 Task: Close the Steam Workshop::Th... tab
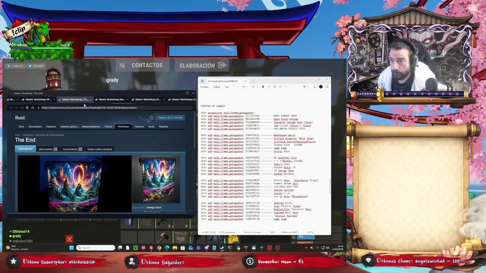coord(90,99)
